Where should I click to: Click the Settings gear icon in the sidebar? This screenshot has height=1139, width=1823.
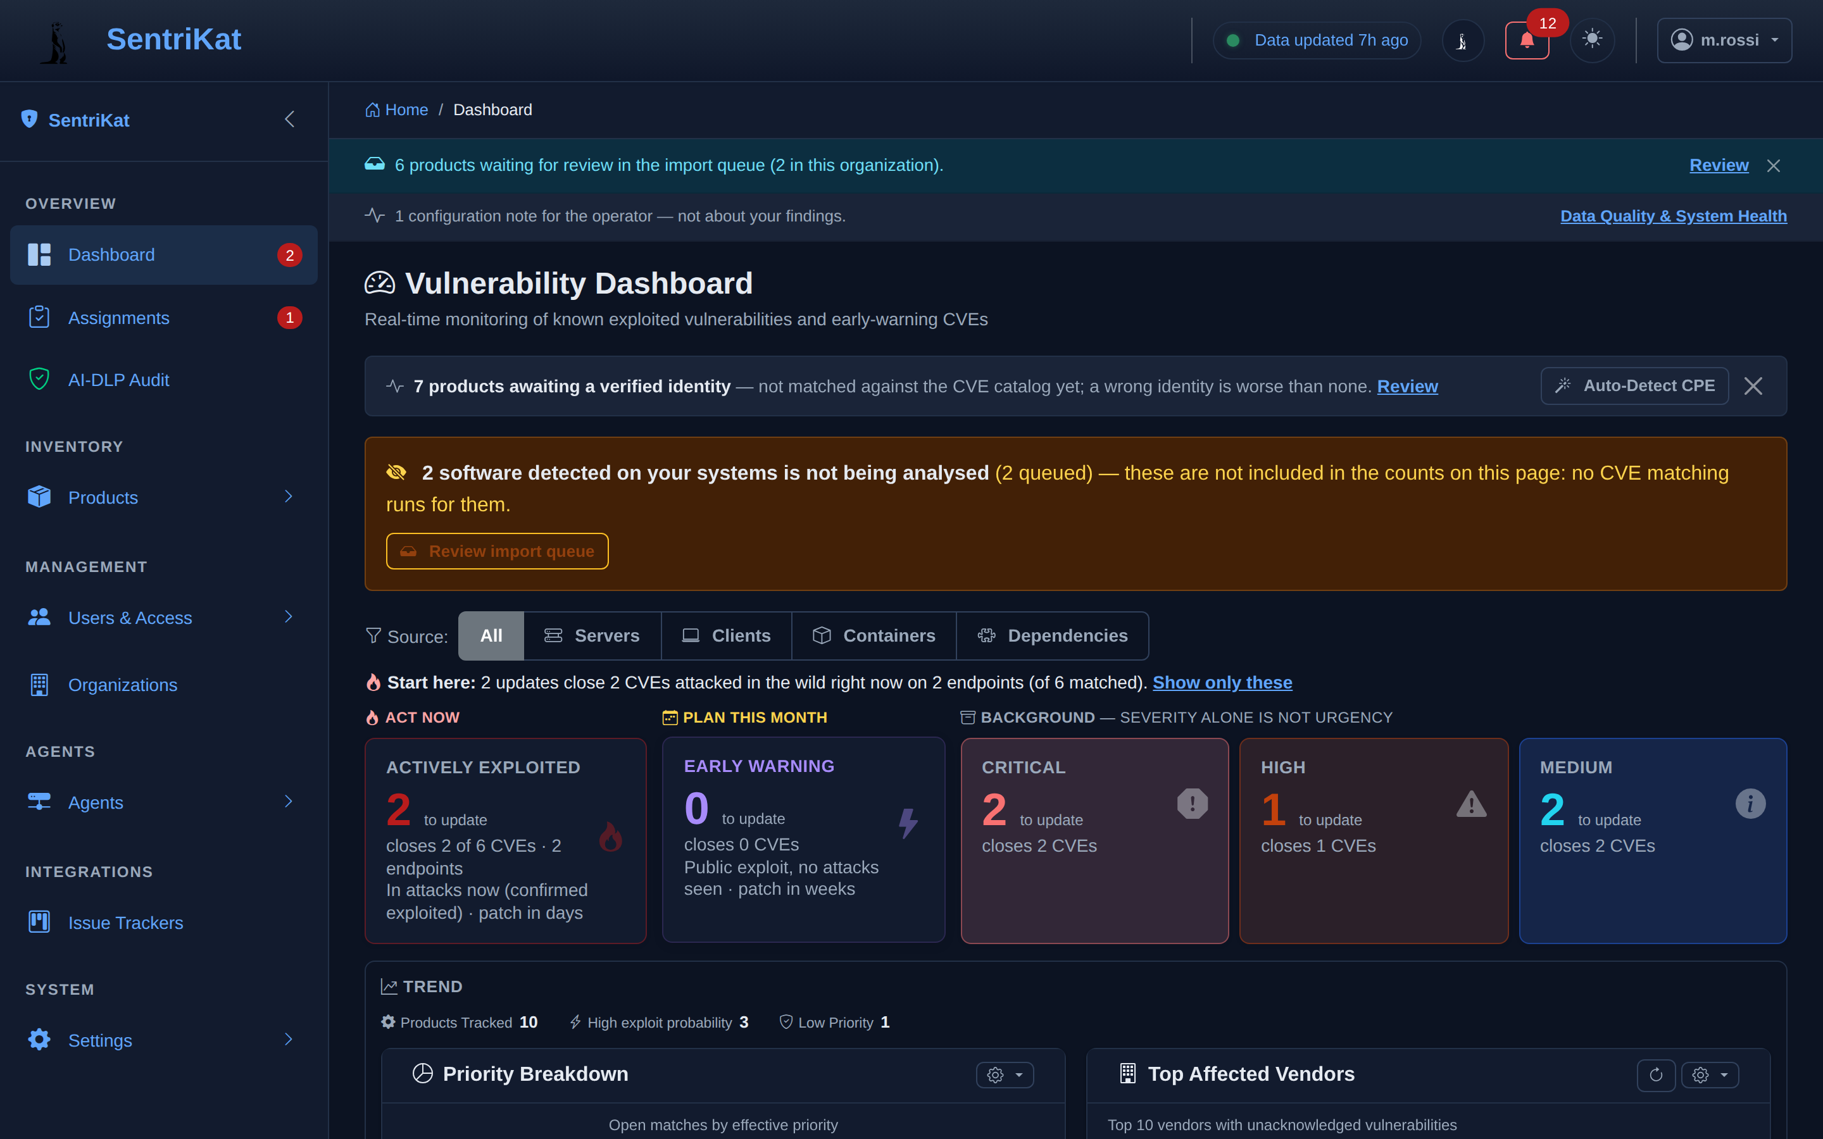point(39,1040)
